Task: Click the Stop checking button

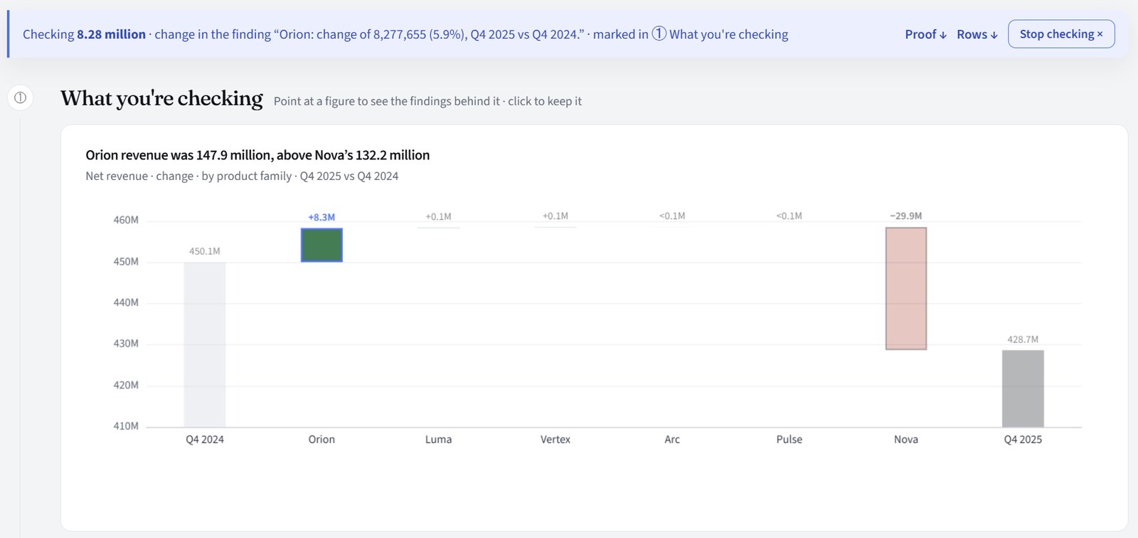Action: (1061, 34)
